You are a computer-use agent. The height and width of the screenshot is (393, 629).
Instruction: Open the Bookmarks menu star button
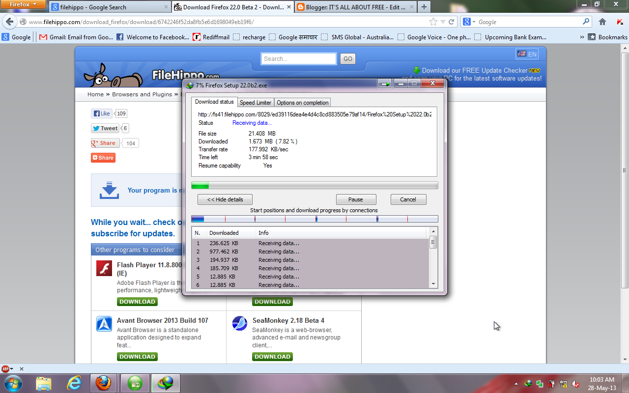608,37
